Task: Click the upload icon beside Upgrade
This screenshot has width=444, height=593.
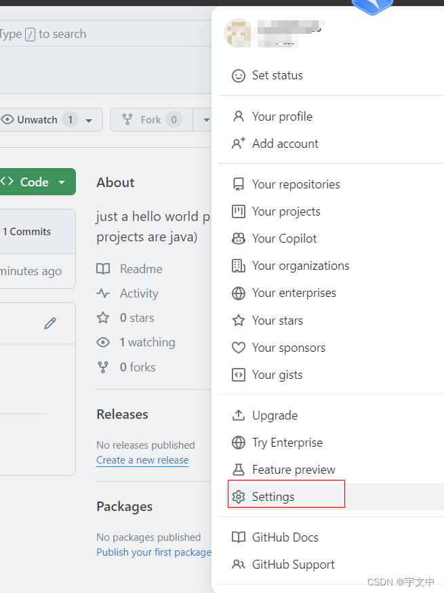Action: coord(238,415)
